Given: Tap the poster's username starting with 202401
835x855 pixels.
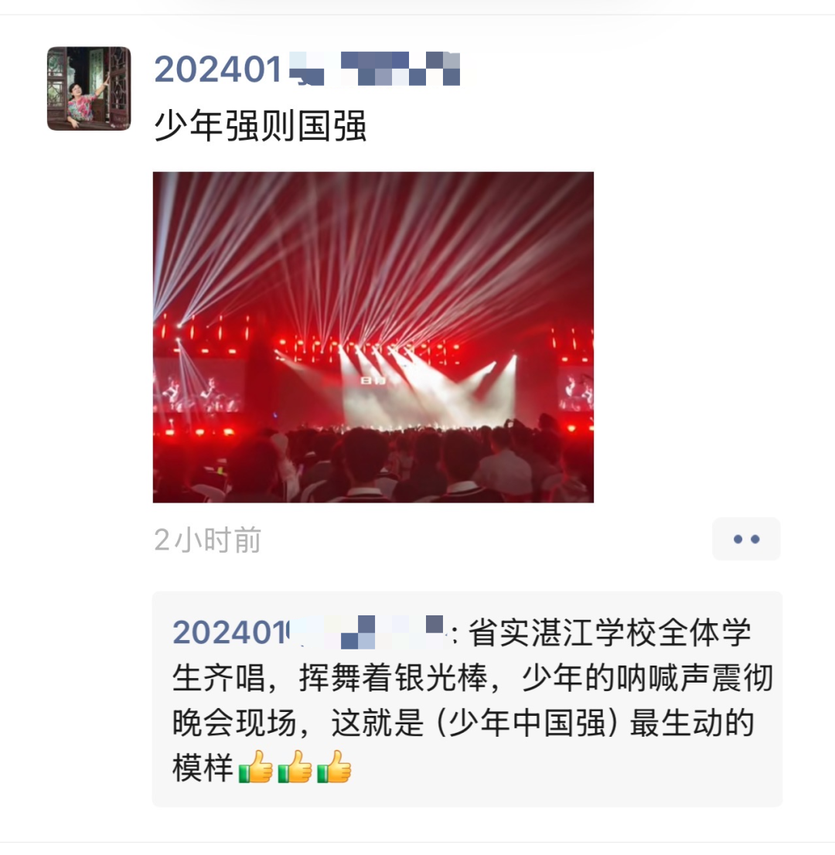Looking at the screenshot, I should pyautogui.click(x=308, y=70).
